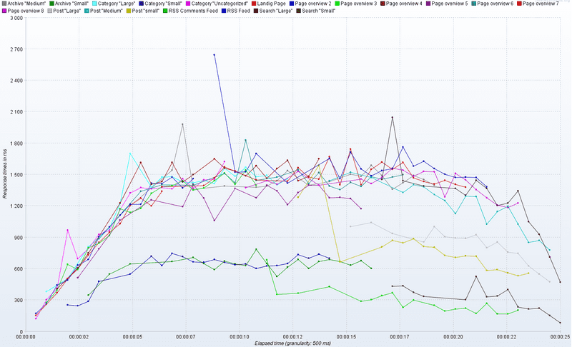
Task: Select Page overview 2 in the legend
Action: click(310, 4)
